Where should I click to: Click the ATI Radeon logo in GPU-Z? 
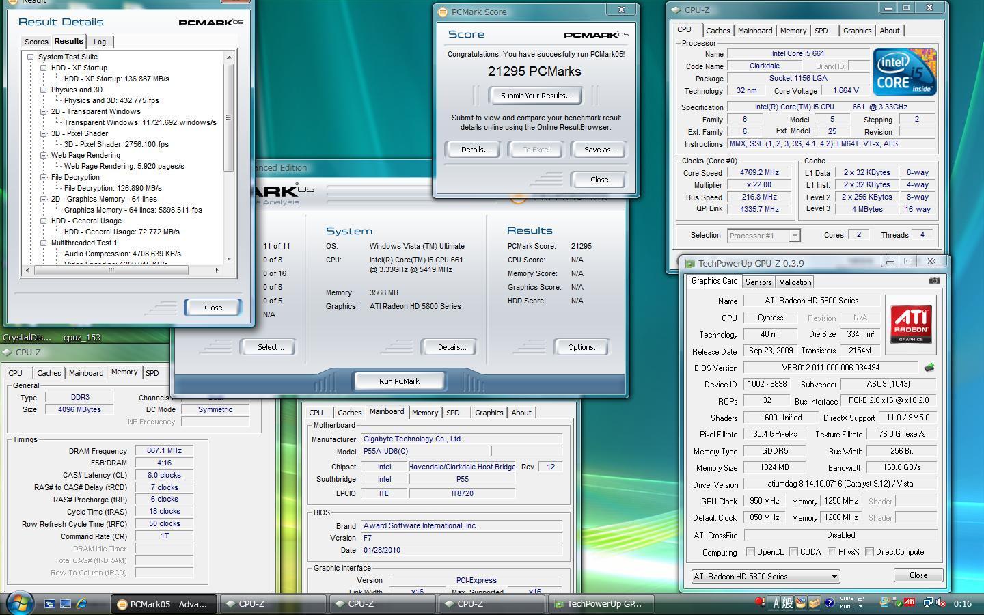pos(911,325)
